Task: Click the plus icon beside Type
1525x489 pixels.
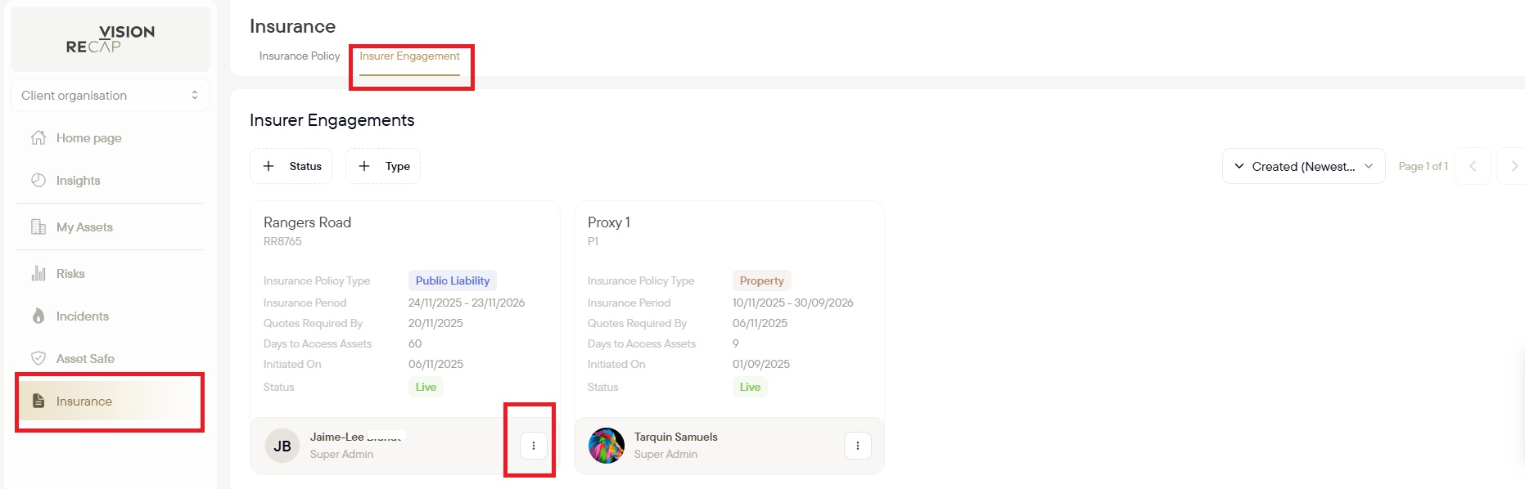Action: point(364,166)
